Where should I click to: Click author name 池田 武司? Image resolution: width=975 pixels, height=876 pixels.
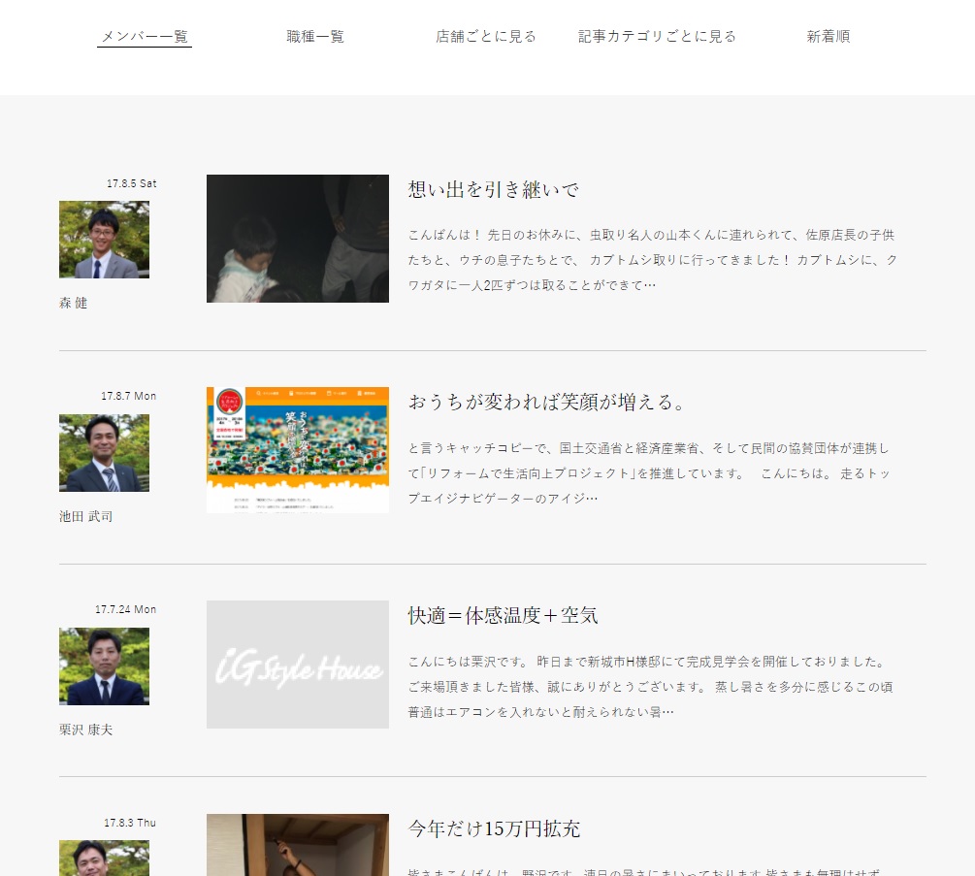tap(85, 516)
